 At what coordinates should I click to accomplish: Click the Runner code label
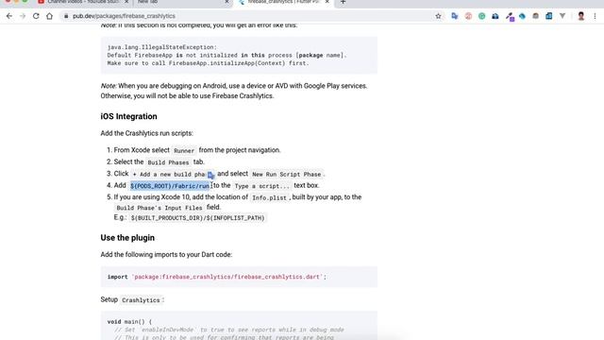tap(184, 151)
